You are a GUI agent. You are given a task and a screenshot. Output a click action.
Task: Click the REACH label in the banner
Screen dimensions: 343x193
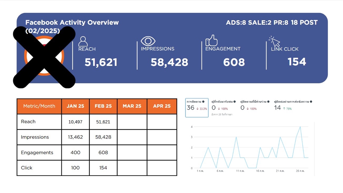click(87, 49)
